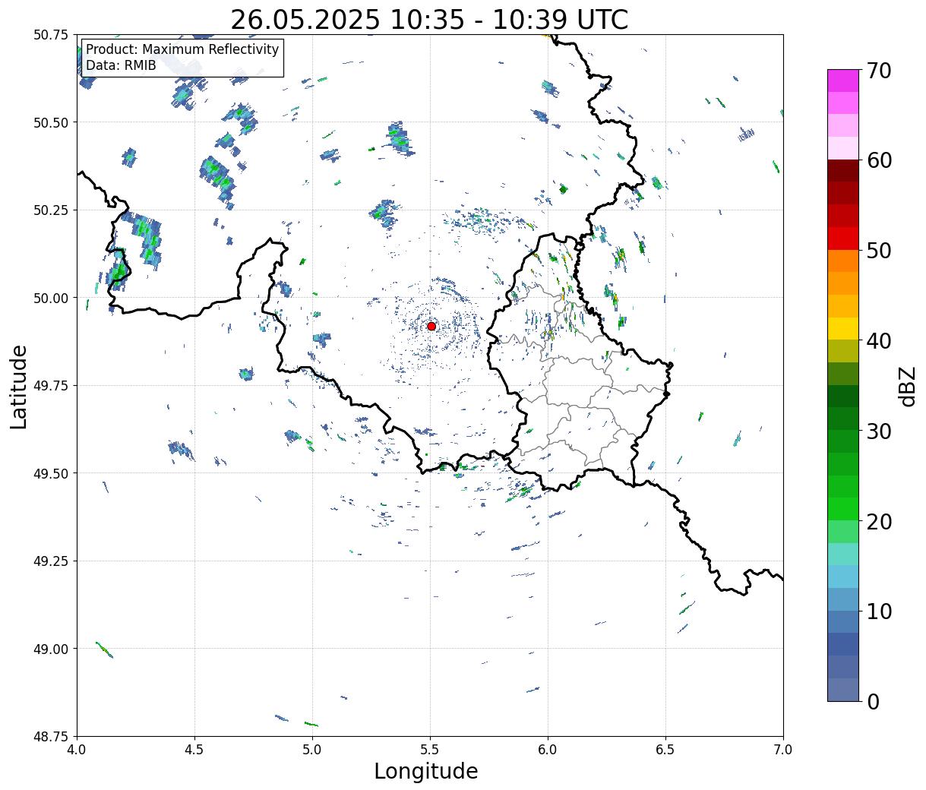The width and height of the screenshot is (926, 790).
Task: Click the light blue colorbar segment above 10
Action: pyautogui.click(x=843, y=577)
